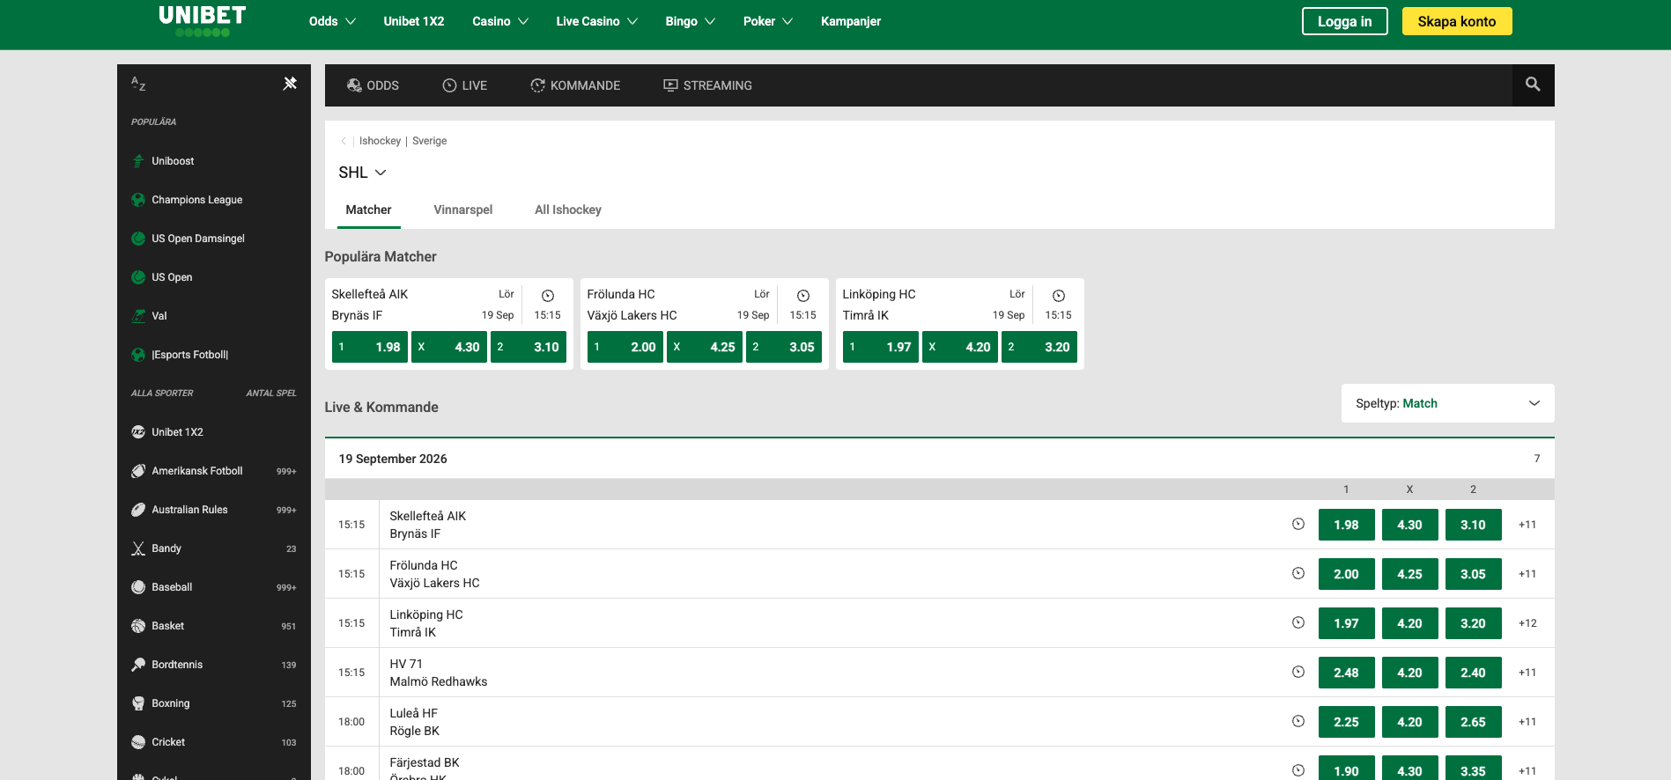Toggle the sidebar pin icon

[290, 84]
